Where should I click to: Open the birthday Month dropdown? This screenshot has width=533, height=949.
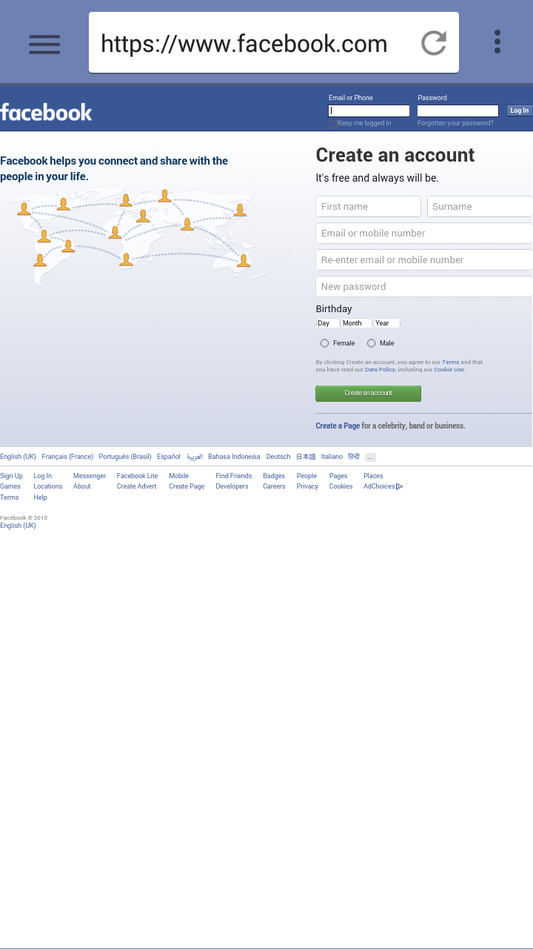pyautogui.click(x=356, y=323)
